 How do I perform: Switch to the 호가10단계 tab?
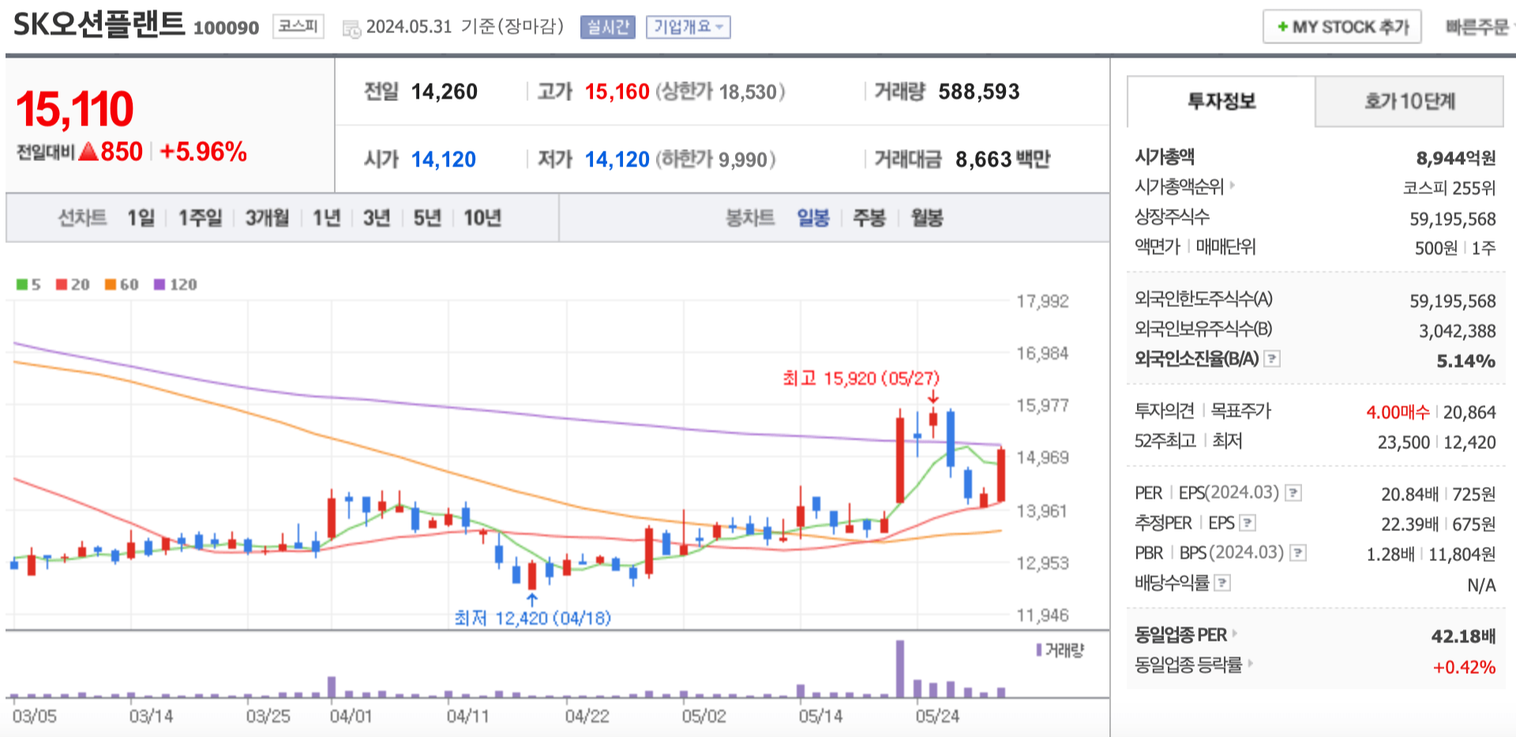[x=1409, y=101]
